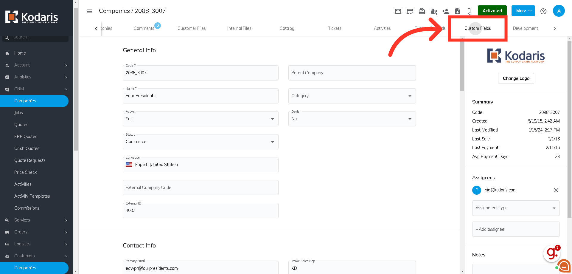Switch to Catalog tab
The width and height of the screenshot is (572, 274).
[287, 28]
